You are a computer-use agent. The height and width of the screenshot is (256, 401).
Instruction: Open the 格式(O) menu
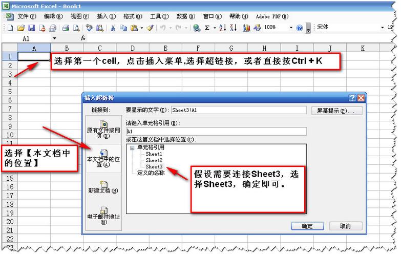click(x=133, y=16)
